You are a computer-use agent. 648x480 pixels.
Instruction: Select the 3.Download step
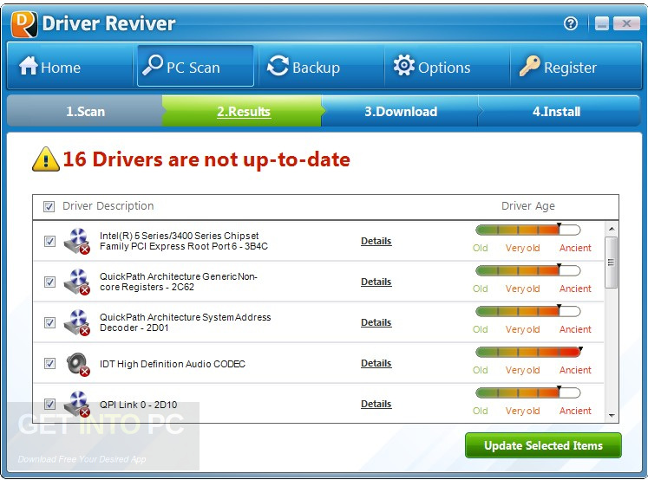pos(401,111)
